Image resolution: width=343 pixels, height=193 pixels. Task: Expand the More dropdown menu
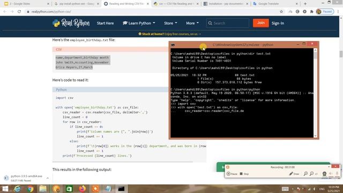pyautogui.click(x=192, y=23)
